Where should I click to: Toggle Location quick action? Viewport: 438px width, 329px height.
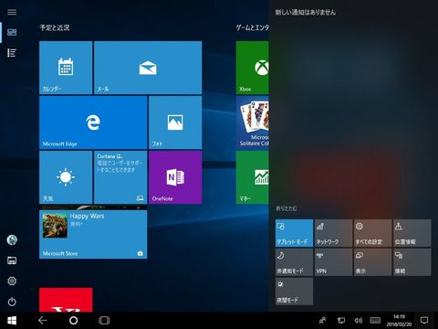click(x=412, y=233)
